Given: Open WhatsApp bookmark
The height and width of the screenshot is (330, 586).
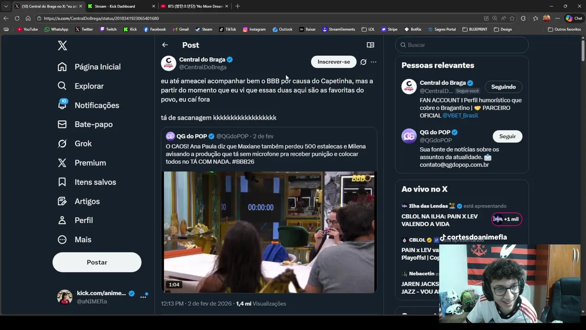Looking at the screenshot, I should coord(56,29).
